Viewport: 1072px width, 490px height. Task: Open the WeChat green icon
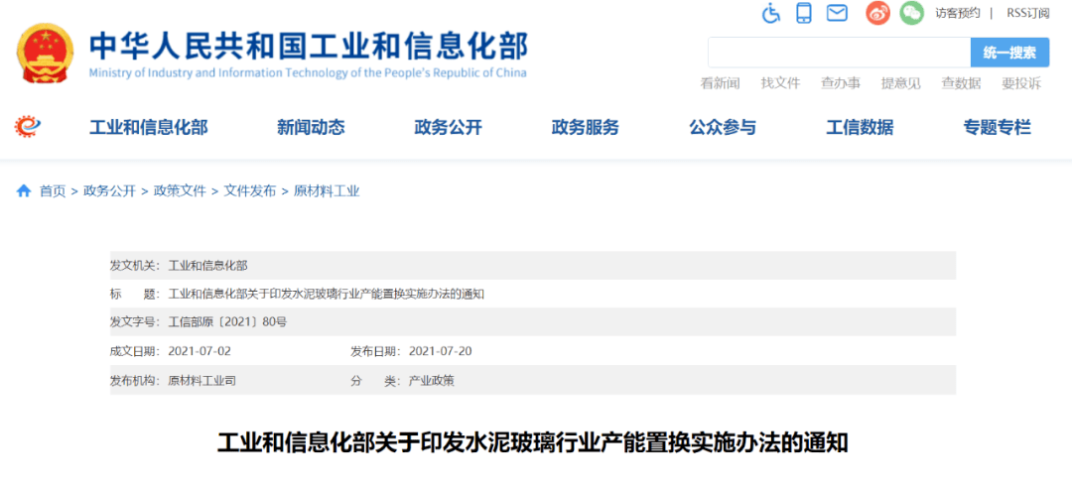click(x=911, y=13)
